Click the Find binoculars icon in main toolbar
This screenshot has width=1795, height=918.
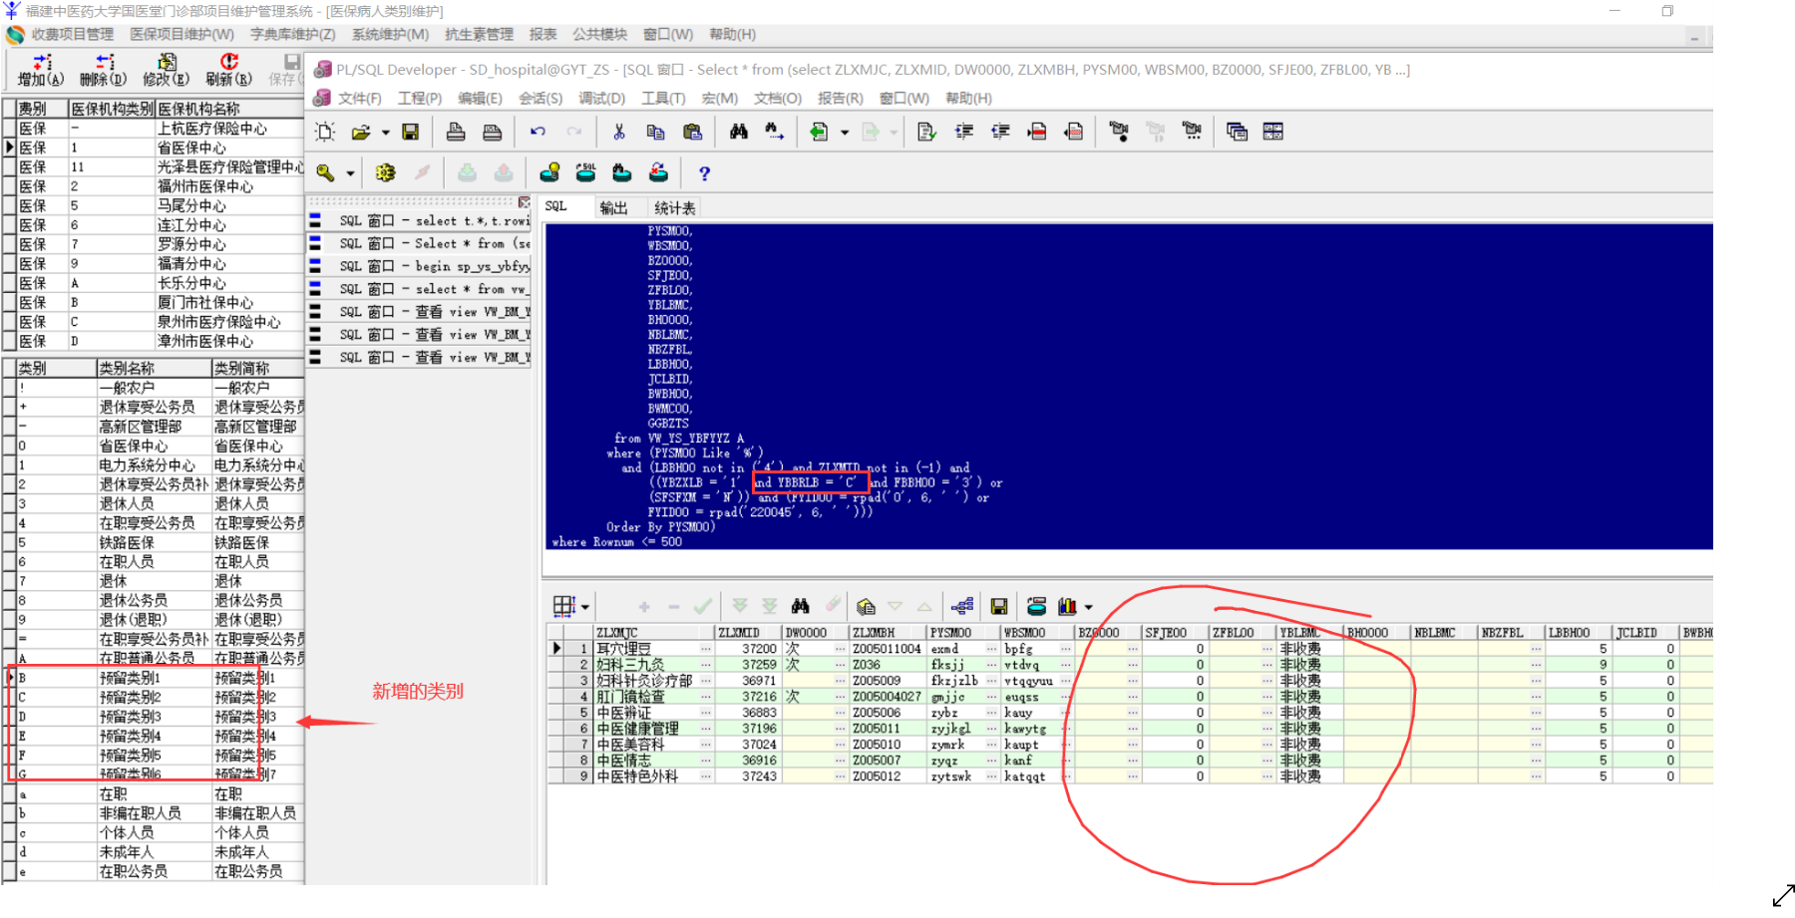click(x=738, y=132)
